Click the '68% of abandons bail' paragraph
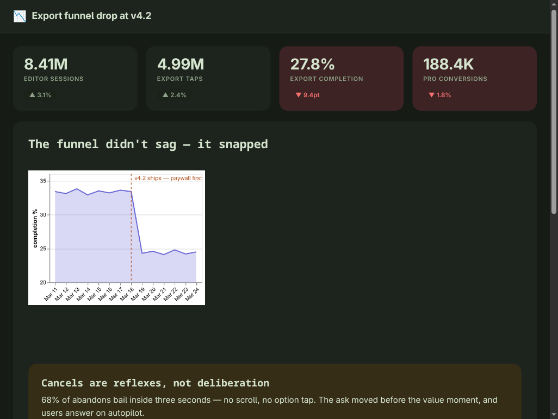Viewport: 558px width, 419px height. 269,406
